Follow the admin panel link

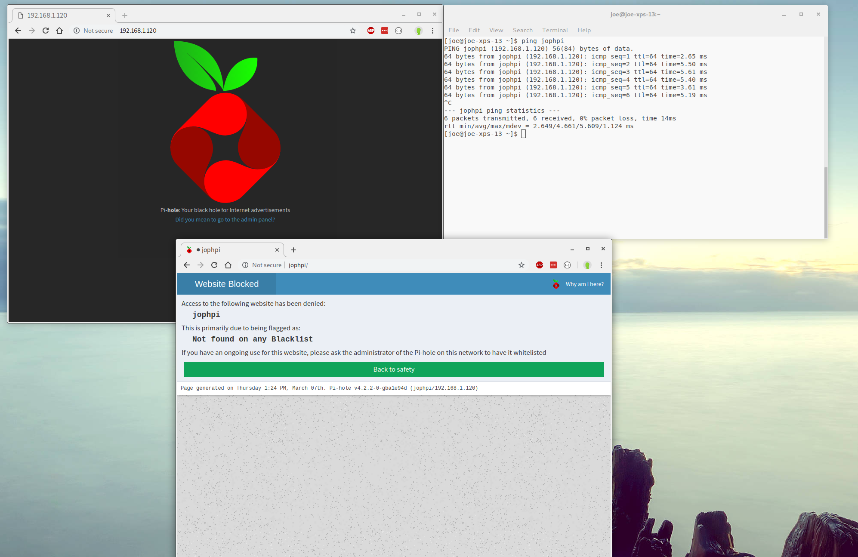pyautogui.click(x=225, y=219)
